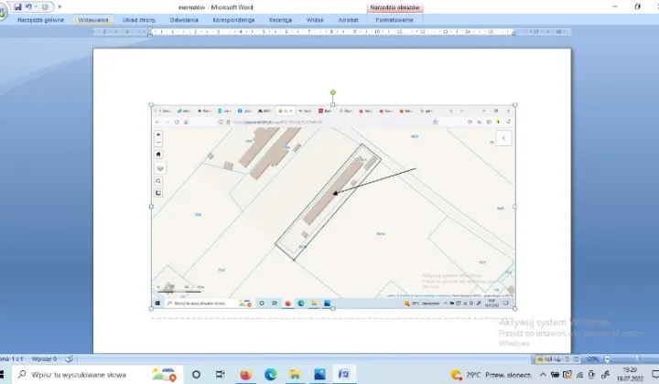This screenshot has height=384, width=659.
Task: Select Outline view icon
Action: pyautogui.click(x=567, y=358)
